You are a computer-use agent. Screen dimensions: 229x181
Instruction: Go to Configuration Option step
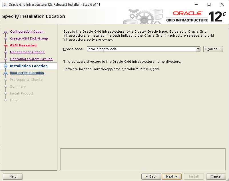point(27,32)
